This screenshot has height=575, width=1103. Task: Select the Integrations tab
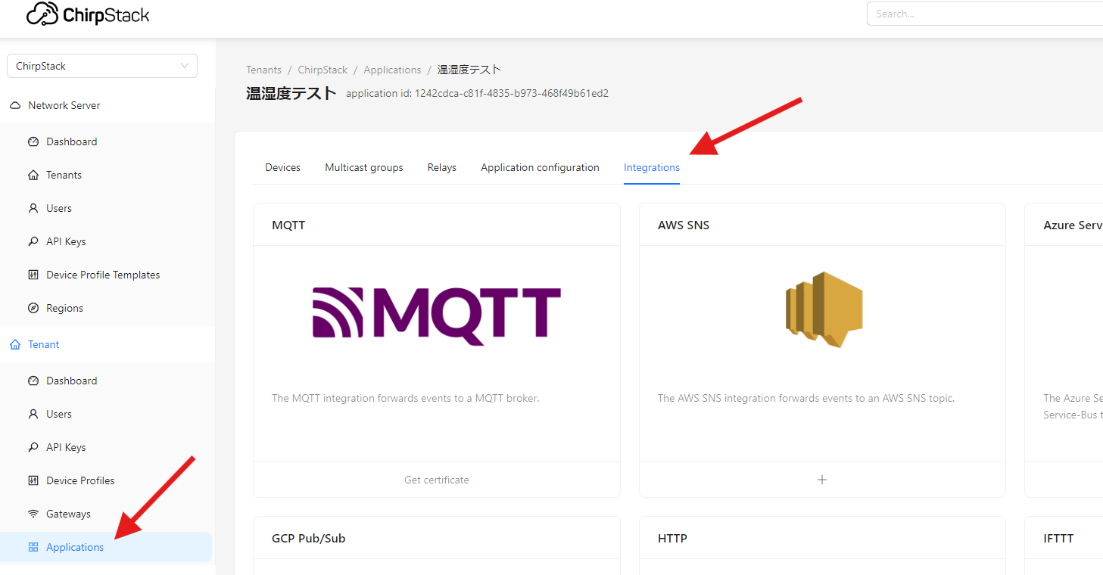652,167
